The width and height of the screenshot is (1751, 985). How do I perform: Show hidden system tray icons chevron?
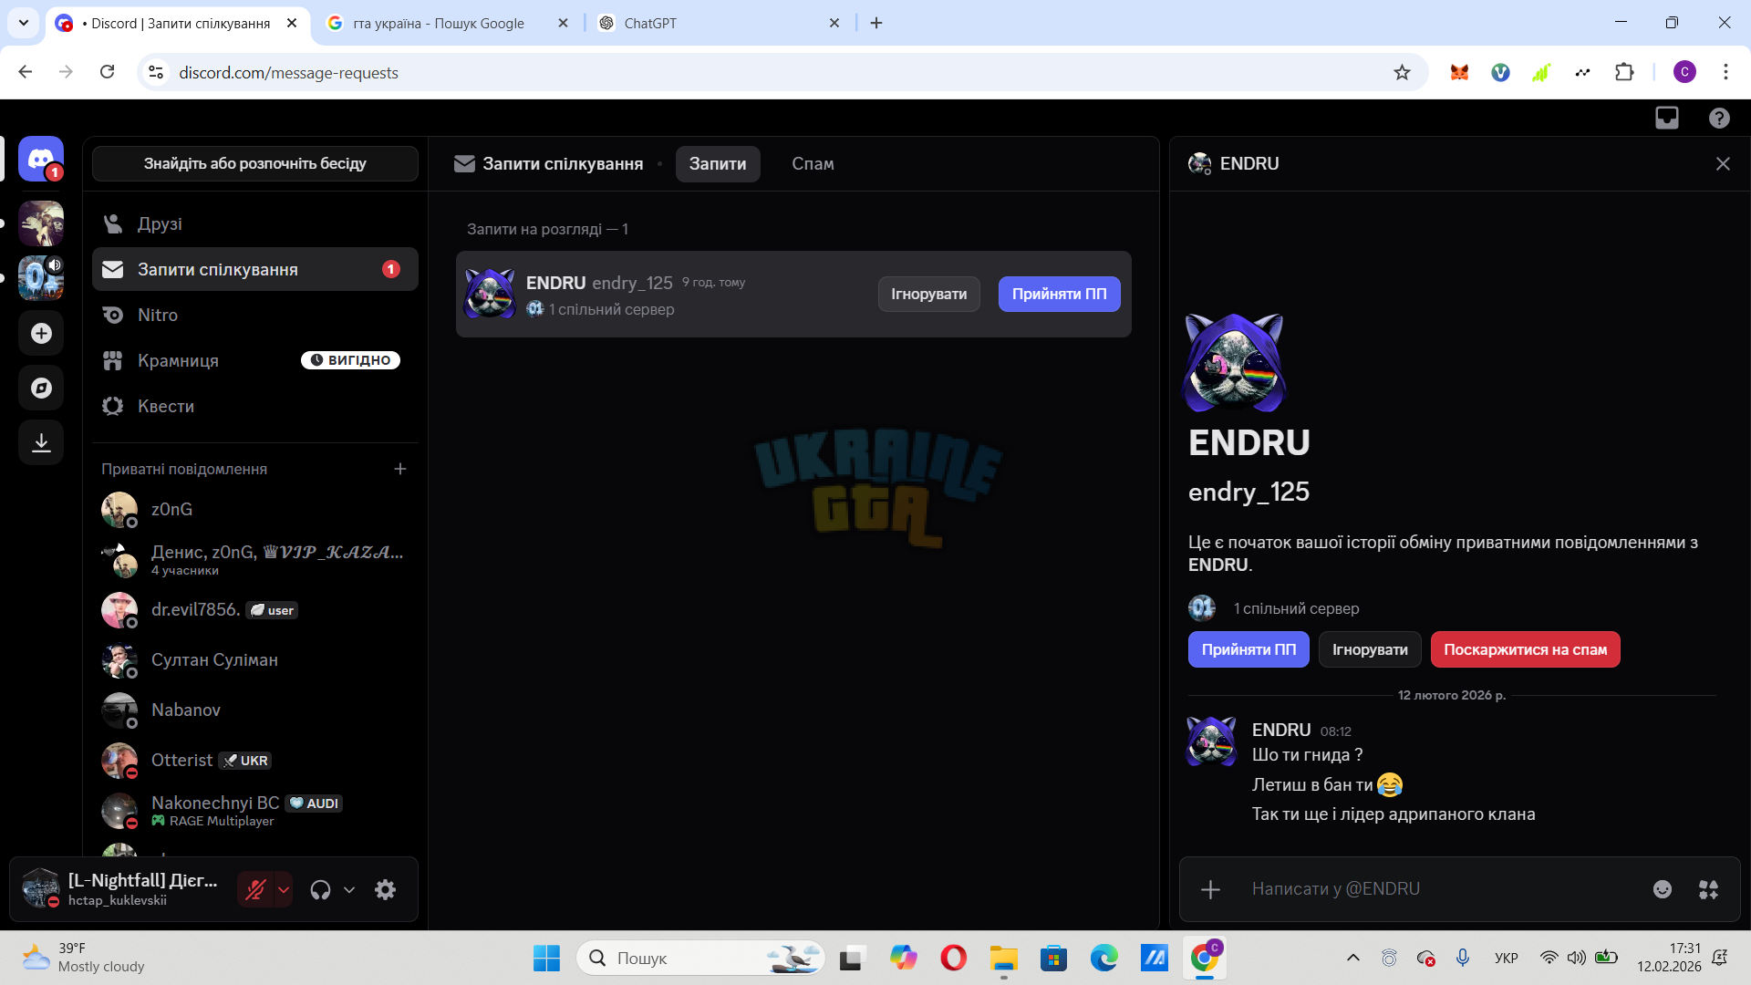click(x=1353, y=958)
